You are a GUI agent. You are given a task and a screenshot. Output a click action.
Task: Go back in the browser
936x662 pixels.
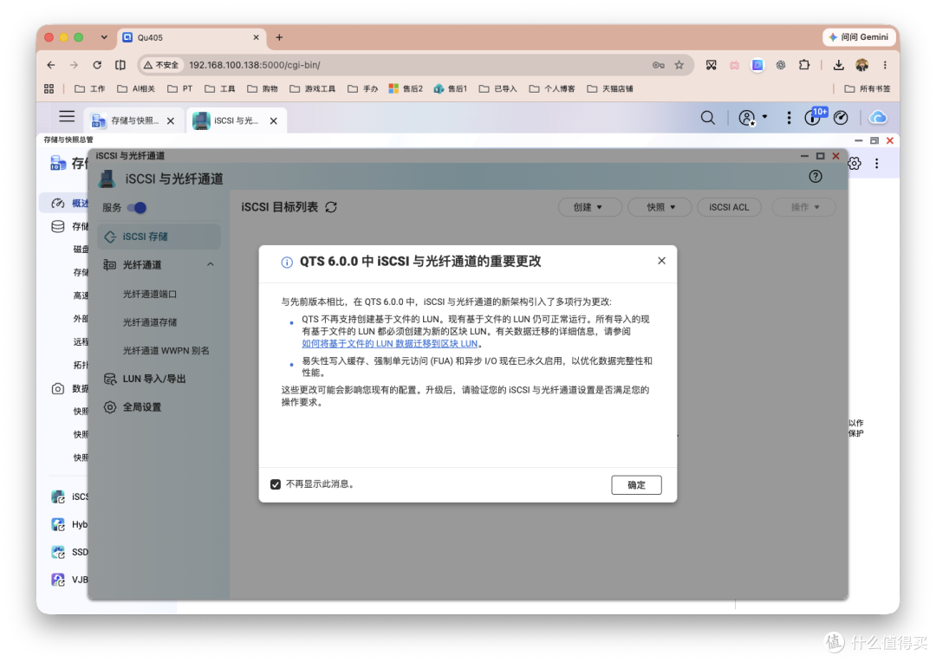pos(51,65)
